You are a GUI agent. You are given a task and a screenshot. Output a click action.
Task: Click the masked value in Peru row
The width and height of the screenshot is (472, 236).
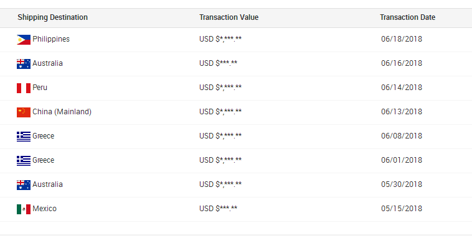coord(220,88)
